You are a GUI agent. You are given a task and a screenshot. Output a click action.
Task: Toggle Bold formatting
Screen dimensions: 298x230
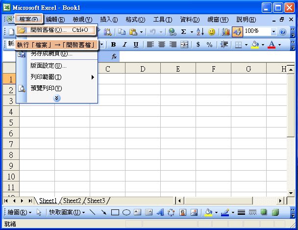click(x=113, y=45)
